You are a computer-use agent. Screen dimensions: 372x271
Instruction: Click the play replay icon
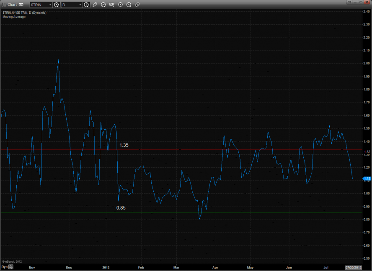coord(121,5)
